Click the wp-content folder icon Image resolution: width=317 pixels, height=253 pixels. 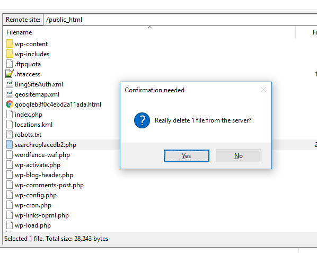click(x=10, y=44)
